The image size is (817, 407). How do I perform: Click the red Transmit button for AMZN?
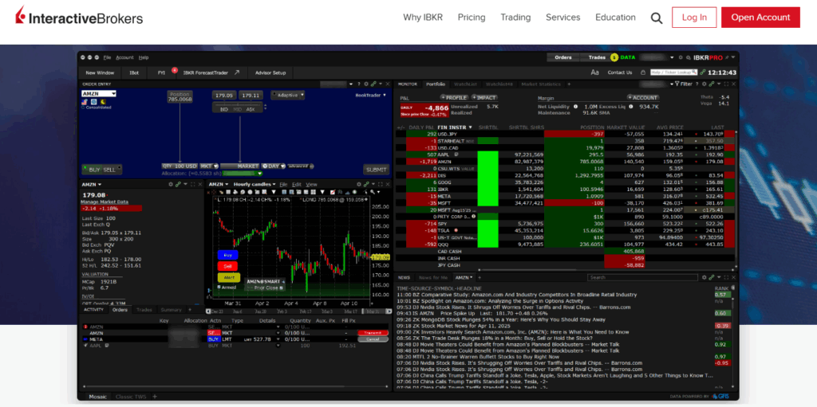(373, 333)
